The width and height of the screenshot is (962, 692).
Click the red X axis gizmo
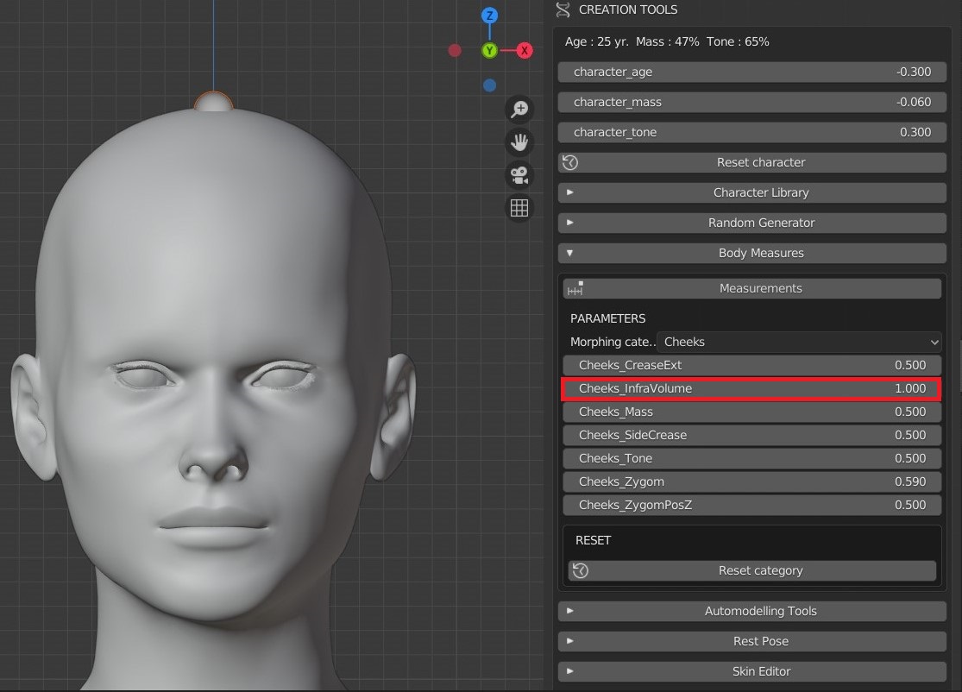524,50
